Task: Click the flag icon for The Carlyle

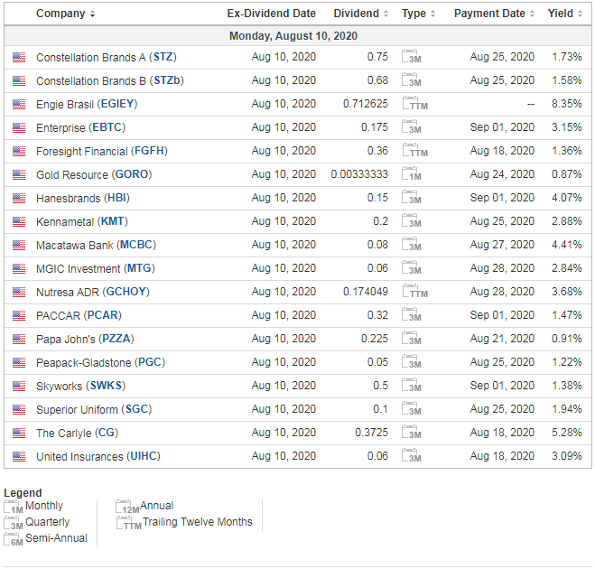Action: (19, 434)
